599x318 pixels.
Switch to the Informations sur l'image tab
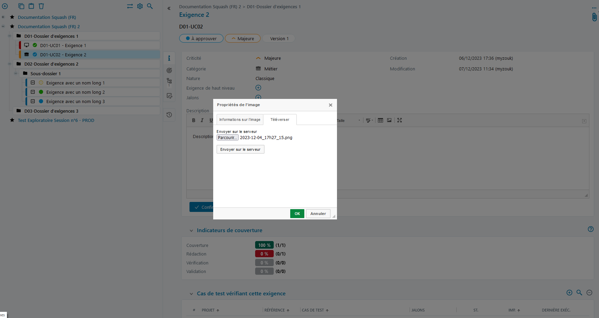pos(240,120)
